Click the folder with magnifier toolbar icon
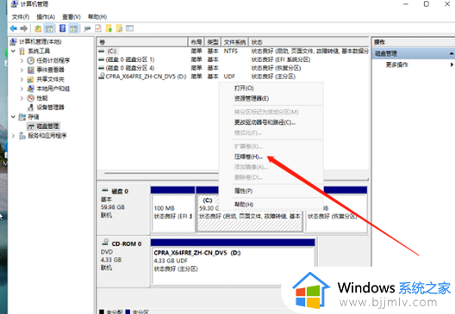 119,28
